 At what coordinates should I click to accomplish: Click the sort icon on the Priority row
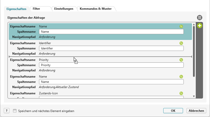(x=181, y=60)
